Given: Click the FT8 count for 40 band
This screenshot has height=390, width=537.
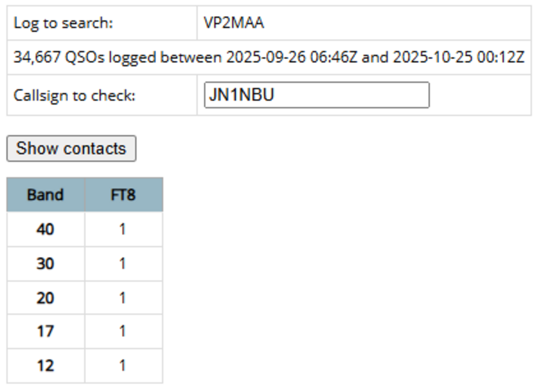Looking at the screenshot, I should click(123, 229).
